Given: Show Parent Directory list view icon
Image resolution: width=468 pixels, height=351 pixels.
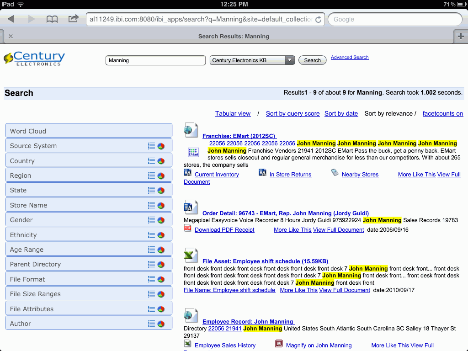Looking at the screenshot, I should (x=152, y=264).
